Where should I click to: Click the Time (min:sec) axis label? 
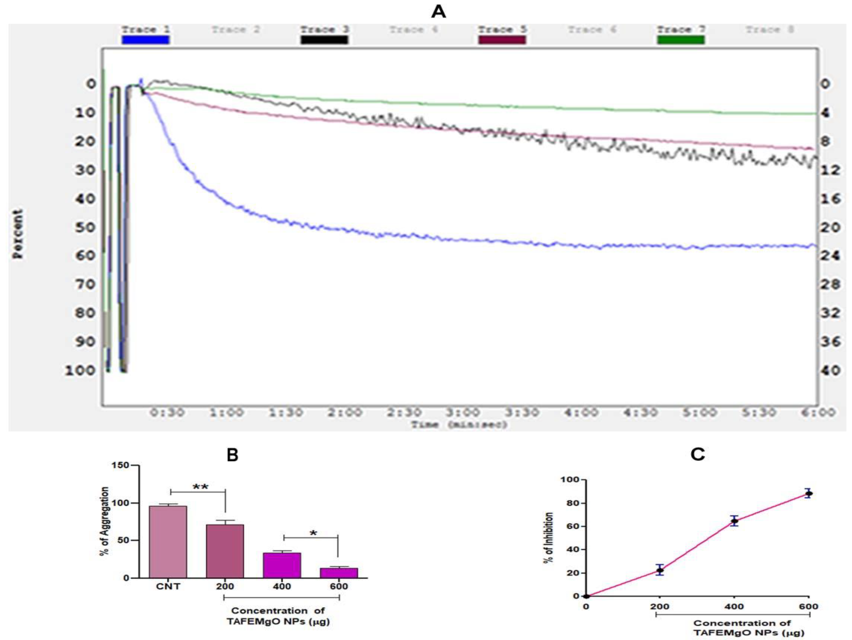pyautogui.click(x=459, y=425)
